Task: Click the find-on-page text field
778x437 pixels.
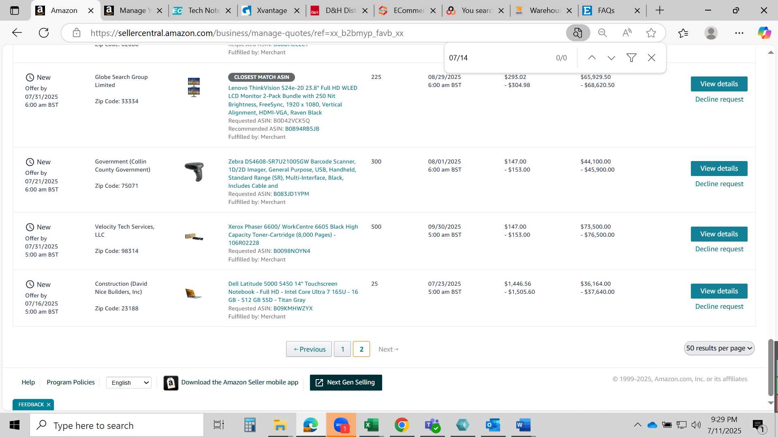Action: (x=498, y=58)
